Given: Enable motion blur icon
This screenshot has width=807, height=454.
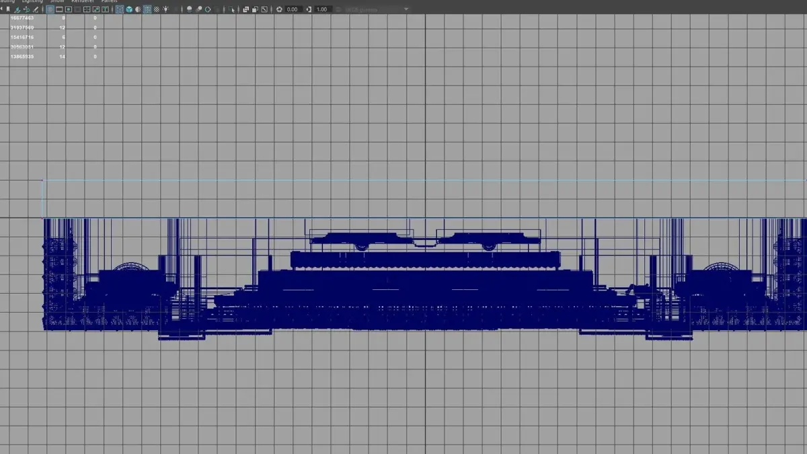Looking at the screenshot, I should [198, 9].
